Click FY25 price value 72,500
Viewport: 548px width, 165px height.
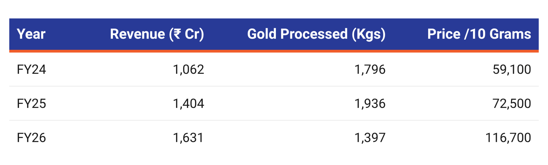pos(512,103)
